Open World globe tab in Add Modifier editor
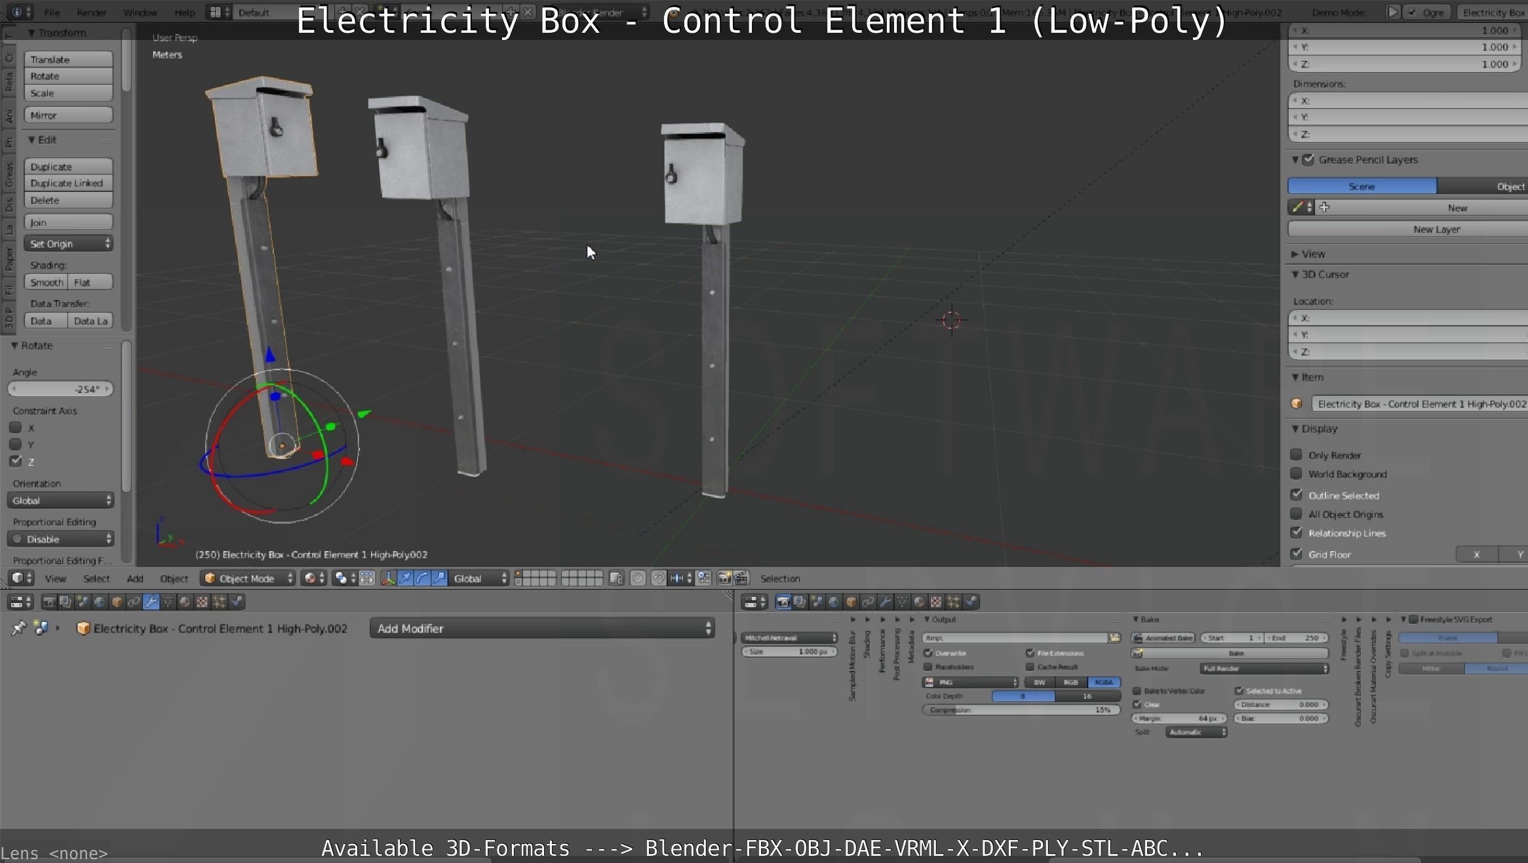The width and height of the screenshot is (1528, 863). (x=100, y=602)
